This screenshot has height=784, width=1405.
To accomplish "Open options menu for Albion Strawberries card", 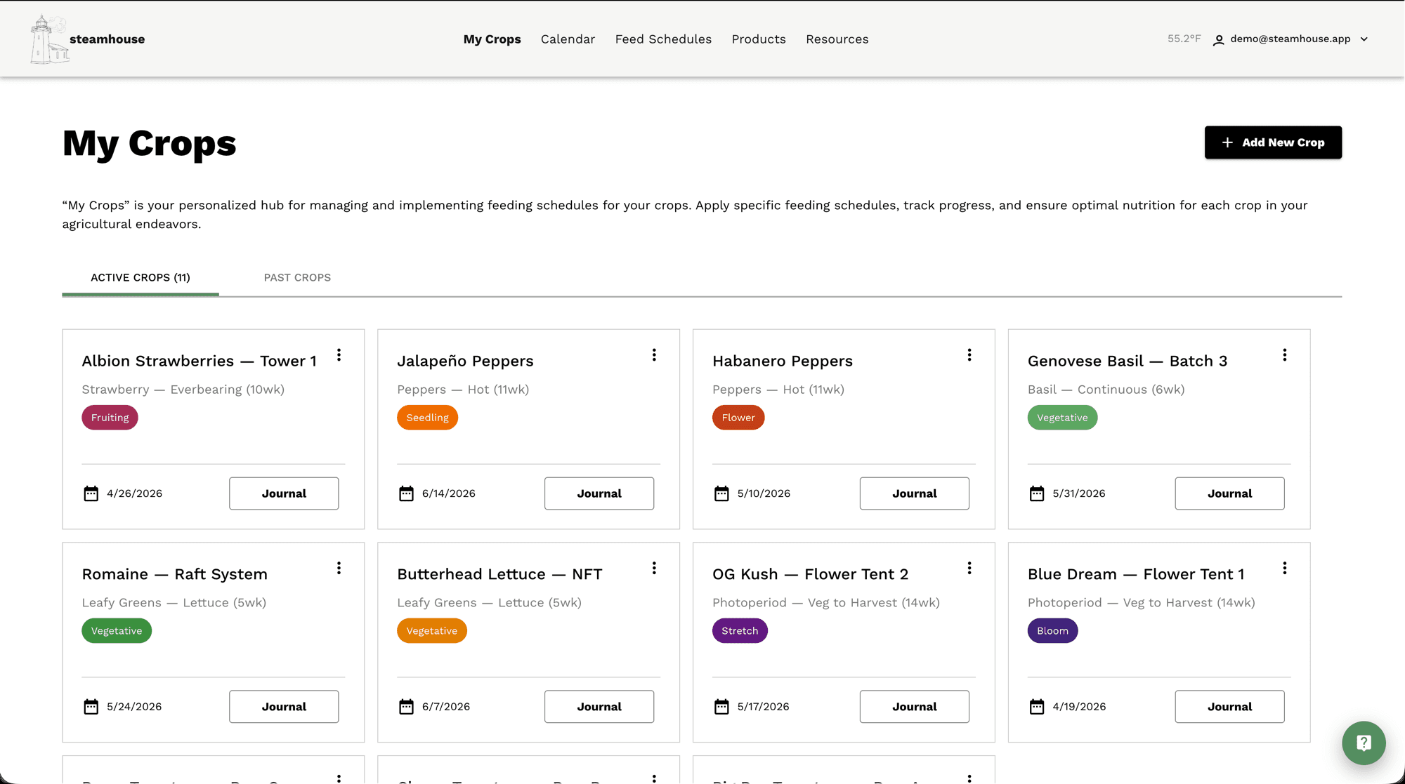I will [339, 355].
